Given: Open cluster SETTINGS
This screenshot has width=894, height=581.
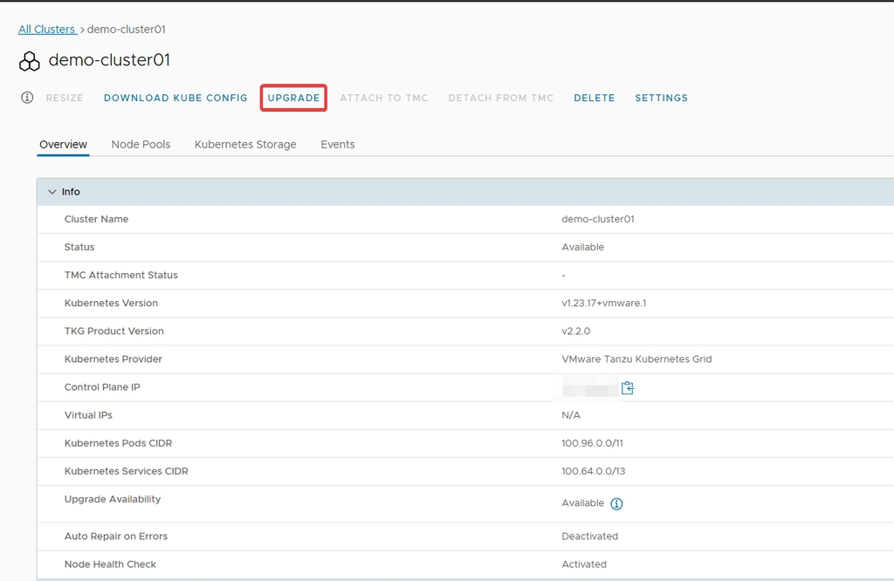Looking at the screenshot, I should [x=661, y=98].
